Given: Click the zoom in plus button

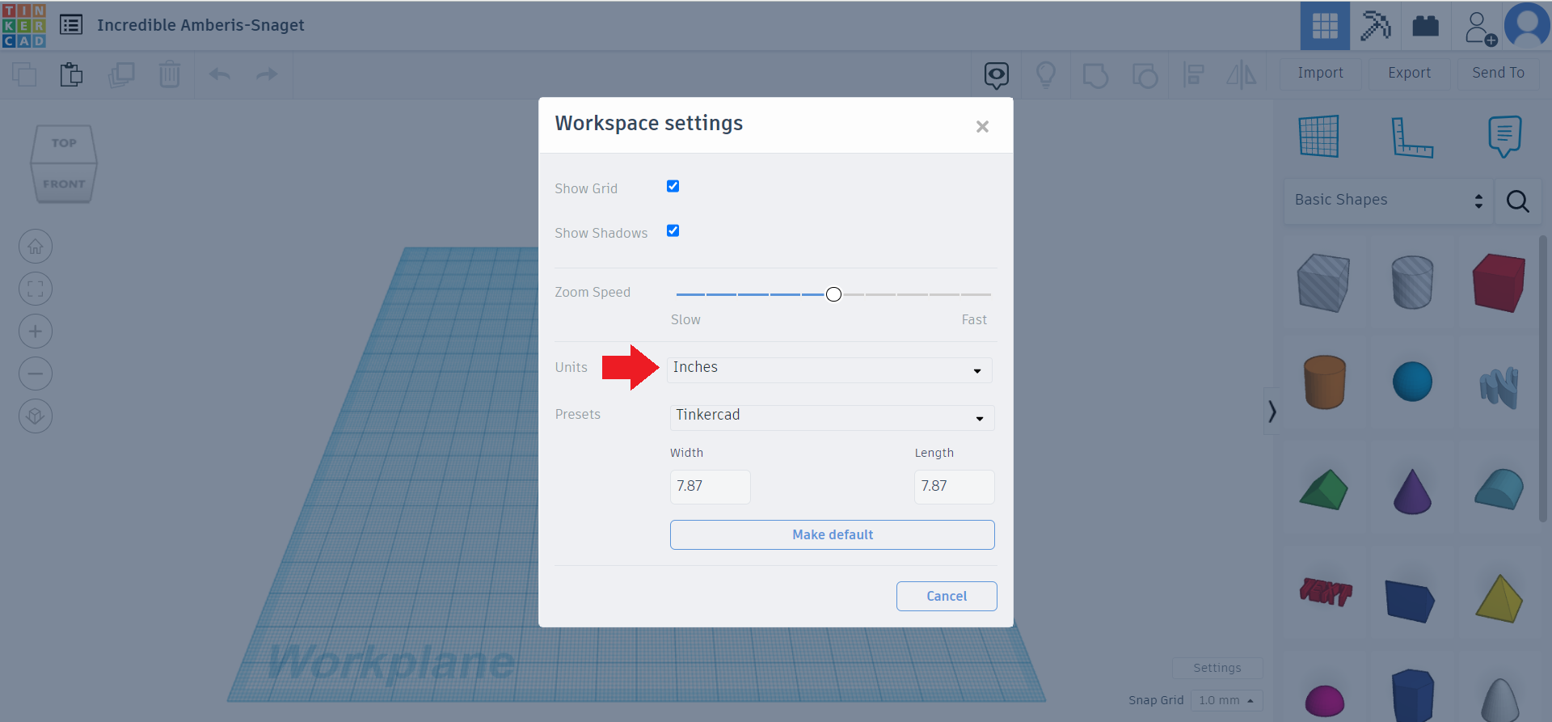Looking at the screenshot, I should (36, 331).
